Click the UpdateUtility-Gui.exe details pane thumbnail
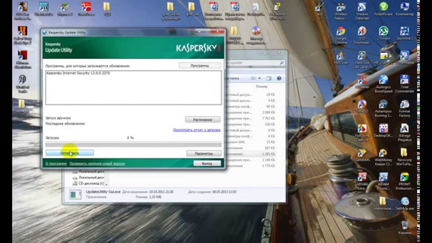432x243 pixels. pos(75,194)
